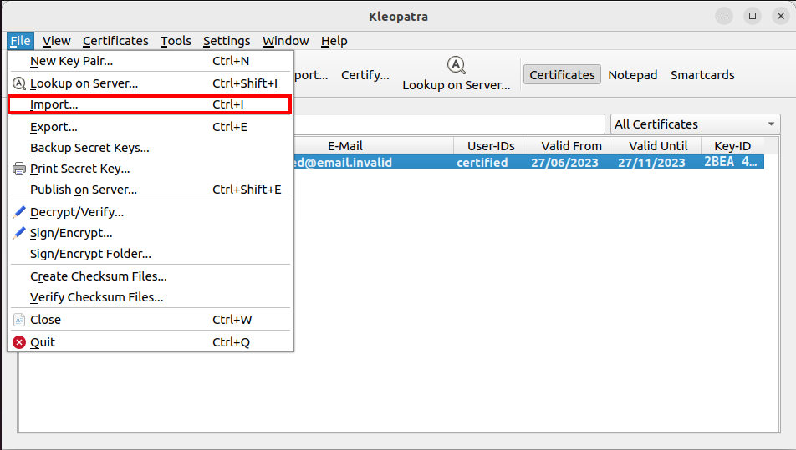Click into the certificate search field
Viewport: 796px width, 450px height.
pos(449,124)
